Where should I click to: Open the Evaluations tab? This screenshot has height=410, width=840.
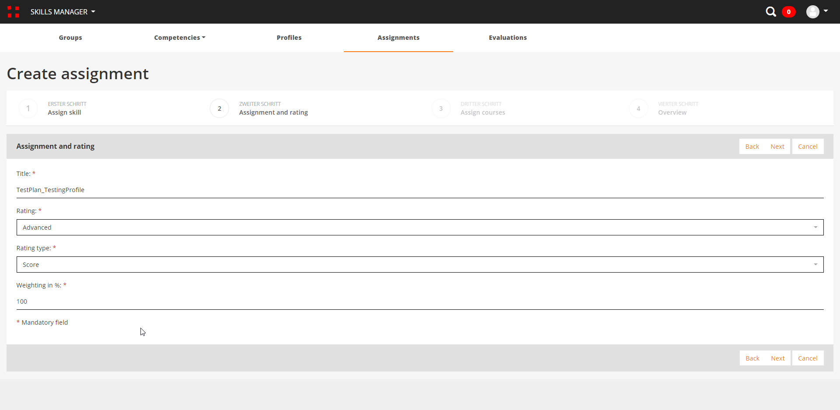(507, 38)
